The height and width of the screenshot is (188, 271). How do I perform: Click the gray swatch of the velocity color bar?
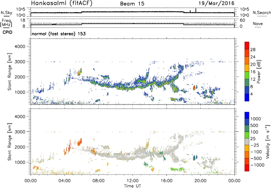247,142
